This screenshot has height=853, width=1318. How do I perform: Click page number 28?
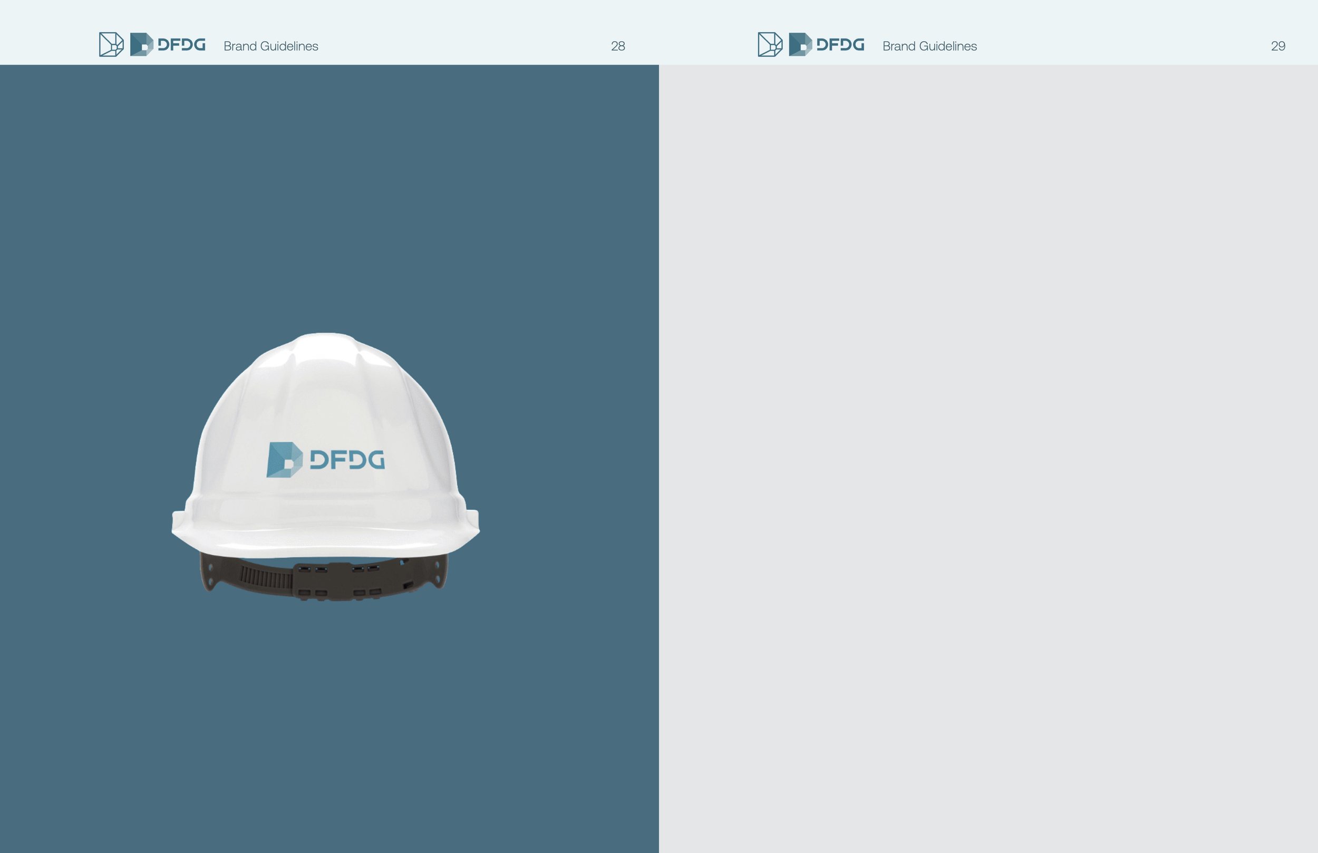pos(618,46)
